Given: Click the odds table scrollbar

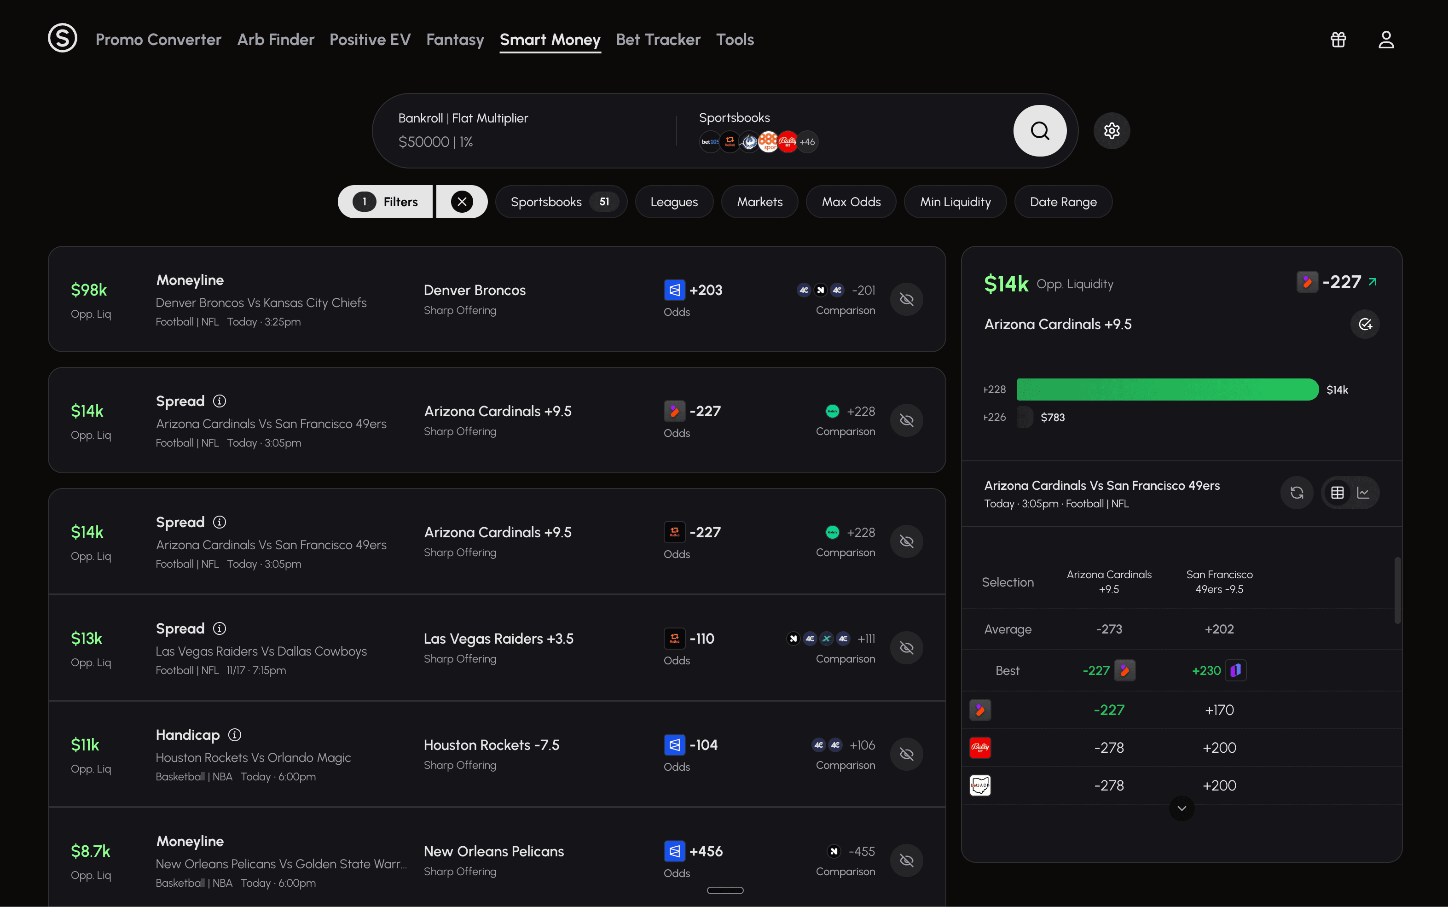Looking at the screenshot, I should 1397,590.
